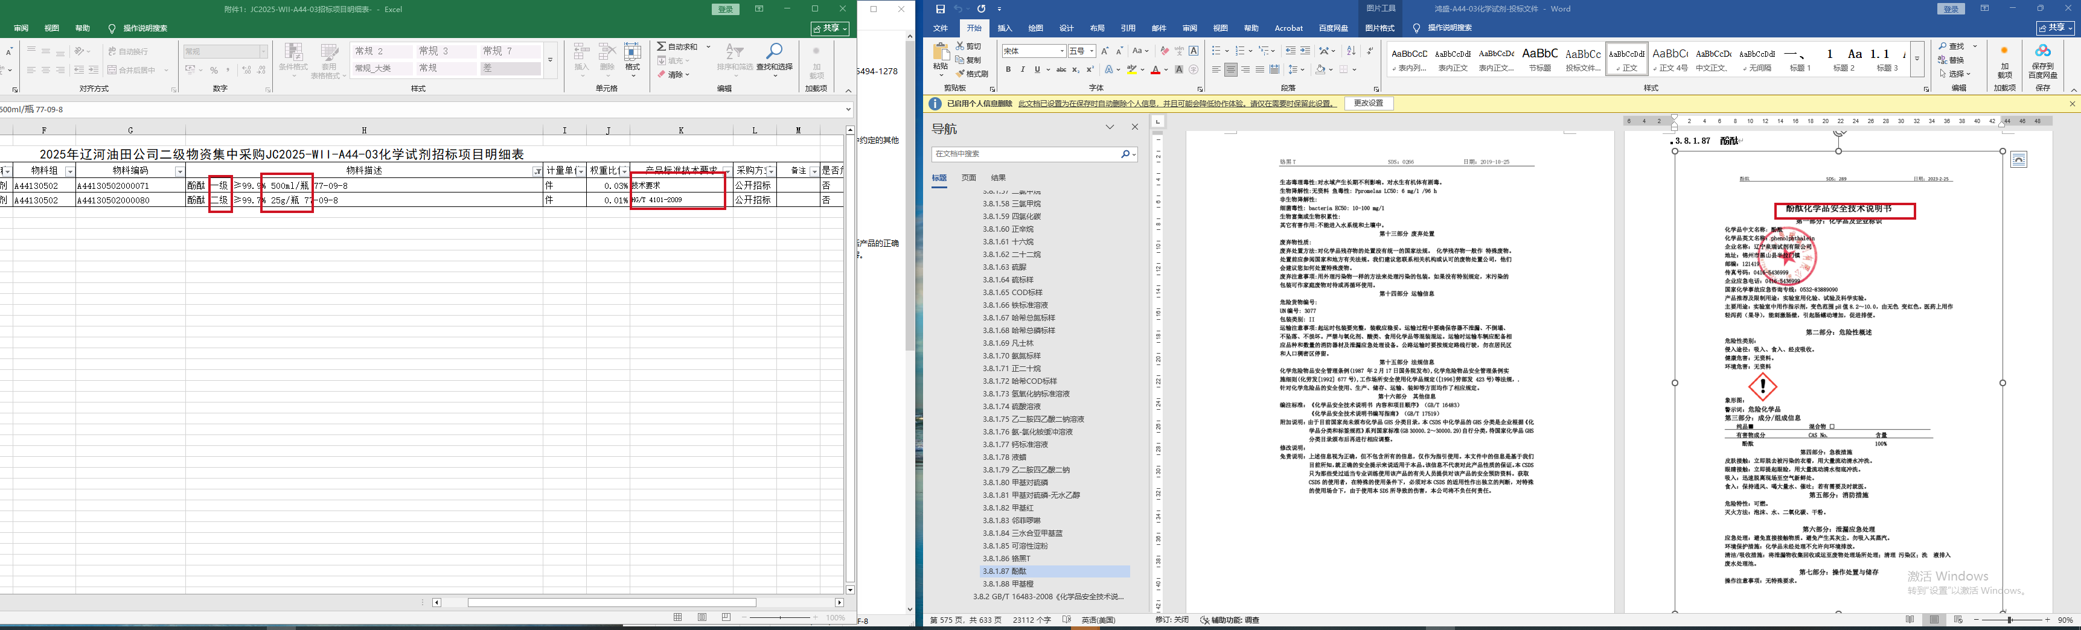Screen dimensions: 2081x630
Task: Open the 插入 tab in Word
Action: tap(1004, 28)
